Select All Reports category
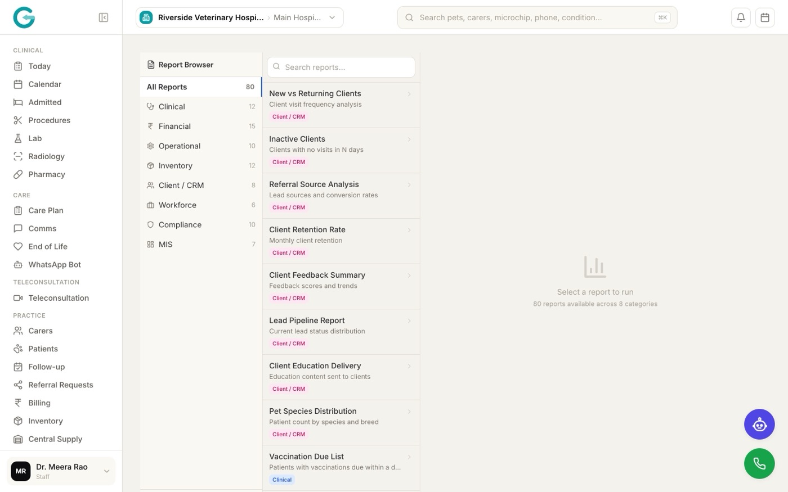This screenshot has width=788, height=492. click(x=201, y=87)
